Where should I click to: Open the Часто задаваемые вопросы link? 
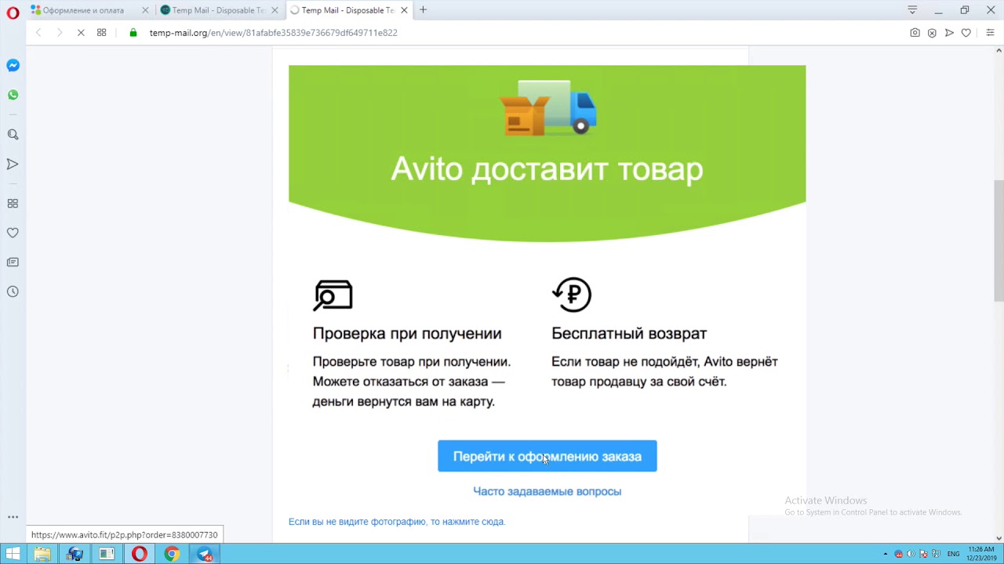[547, 491]
